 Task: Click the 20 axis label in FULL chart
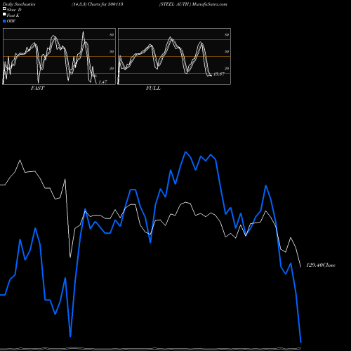(227, 68)
